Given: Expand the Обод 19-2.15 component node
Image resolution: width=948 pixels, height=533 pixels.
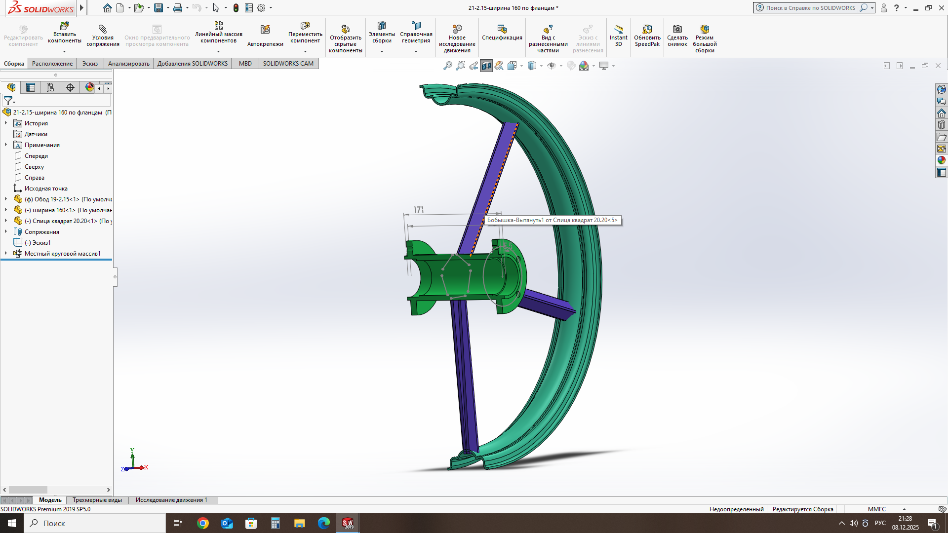Looking at the screenshot, I should point(6,199).
